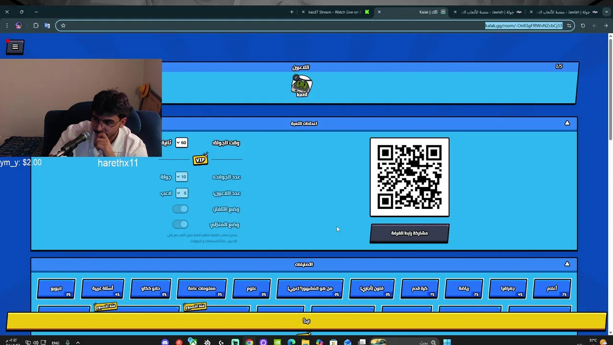Viewport: 613px width, 345px height.
Task: Click the yellow ابدأ start button
Action: tap(306, 321)
